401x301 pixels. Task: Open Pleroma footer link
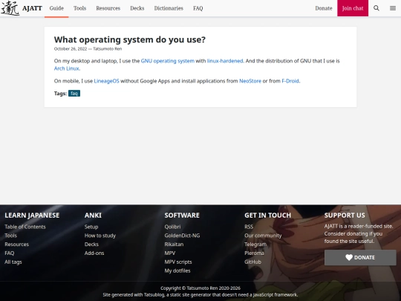coord(254,253)
